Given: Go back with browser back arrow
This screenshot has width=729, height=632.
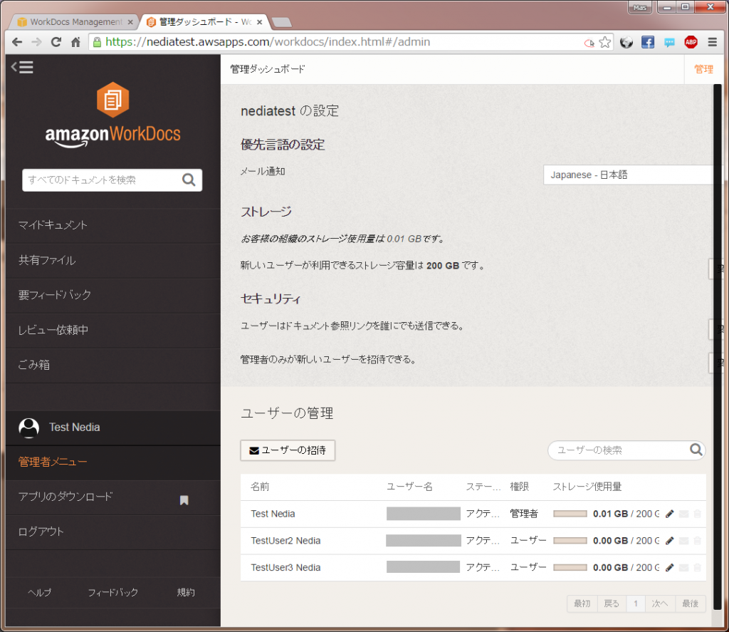Looking at the screenshot, I should (x=17, y=42).
